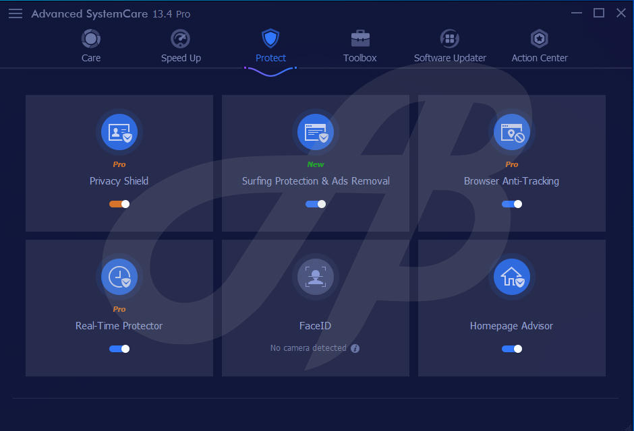Click the Pro label above Browser Anti-Tracking
This screenshot has width=634, height=431.
pyautogui.click(x=511, y=164)
